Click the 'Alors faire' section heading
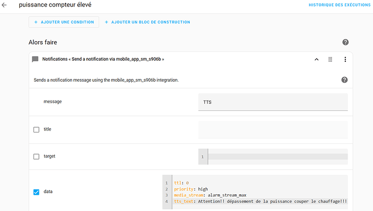 (43, 42)
